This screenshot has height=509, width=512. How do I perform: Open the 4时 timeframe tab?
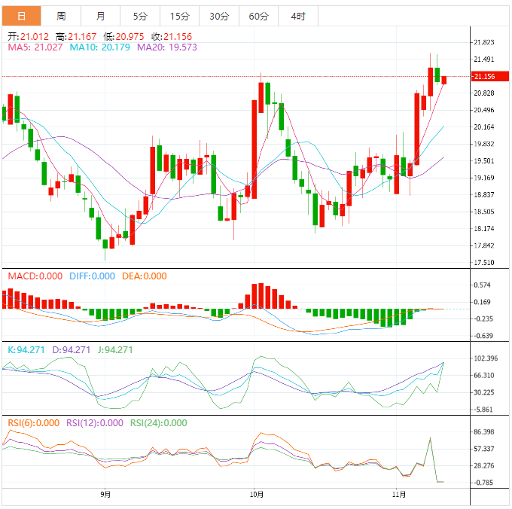click(x=298, y=16)
